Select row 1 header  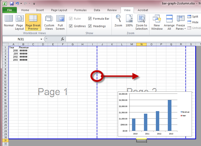click(x=5, y=47)
